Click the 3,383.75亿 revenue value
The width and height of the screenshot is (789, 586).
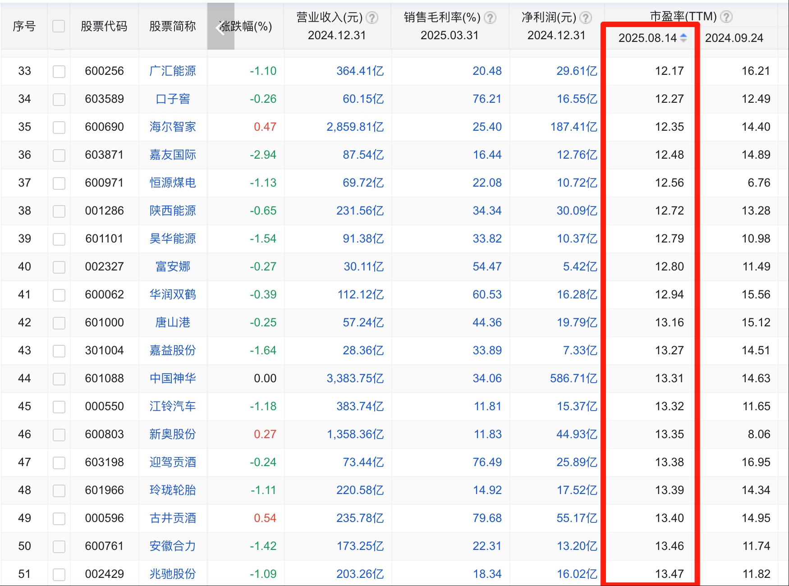coord(355,378)
